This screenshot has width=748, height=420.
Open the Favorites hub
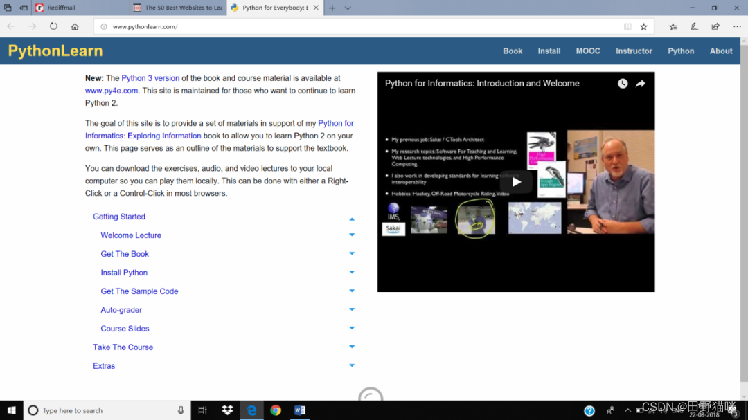673,27
